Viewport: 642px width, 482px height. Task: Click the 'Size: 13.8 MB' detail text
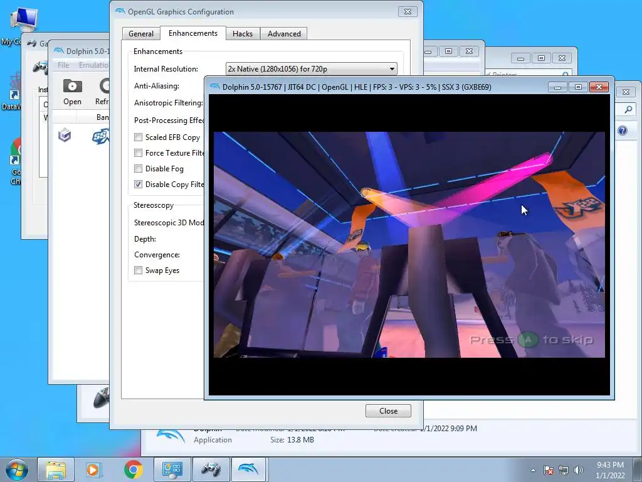tap(292, 440)
